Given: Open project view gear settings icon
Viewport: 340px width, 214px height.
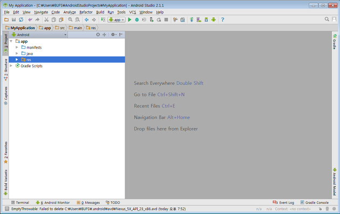Looking at the screenshot, I should point(113,35).
